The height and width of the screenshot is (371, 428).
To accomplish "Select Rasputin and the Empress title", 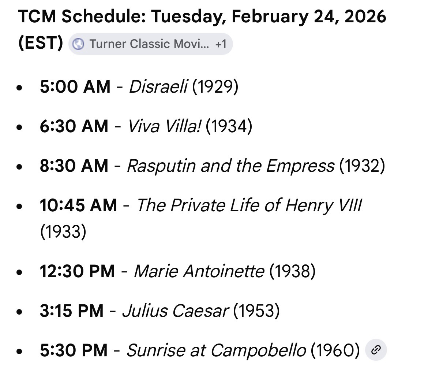I will pos(230,166).
